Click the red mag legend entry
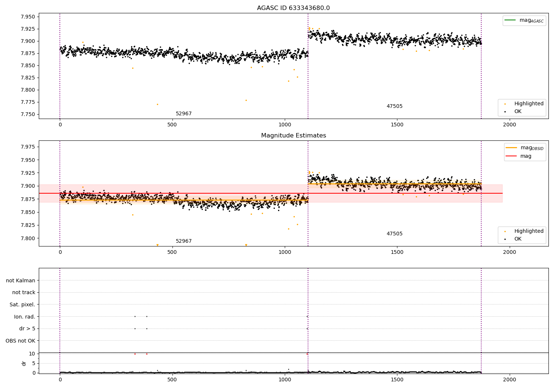The height and width of the screenshot is (388, 554). click(519, 156)
